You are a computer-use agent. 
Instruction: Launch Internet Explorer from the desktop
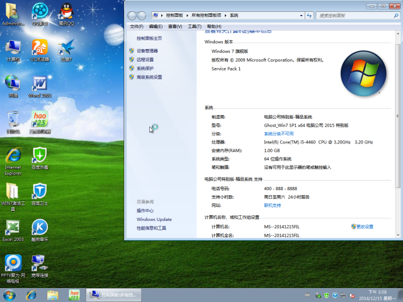click(x=13, y=161)
